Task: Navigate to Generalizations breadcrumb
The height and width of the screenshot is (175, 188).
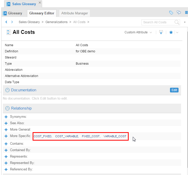Action: pos(56,22)
